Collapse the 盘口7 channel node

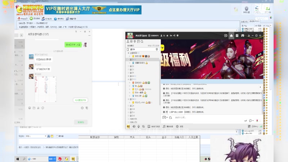click(129, 79)
